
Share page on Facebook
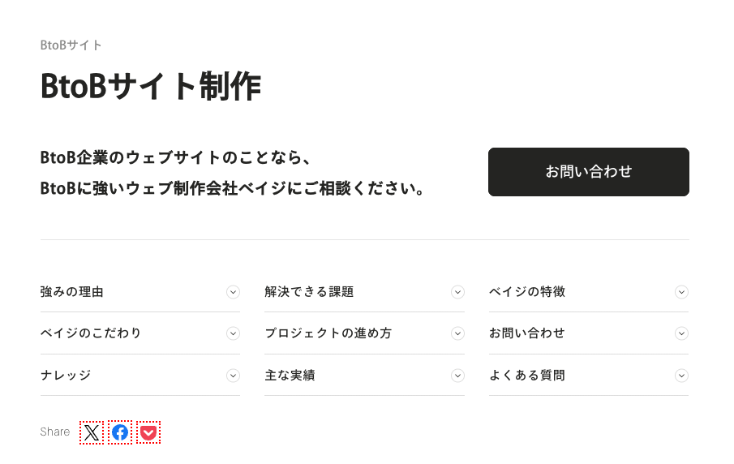[120, 432]
